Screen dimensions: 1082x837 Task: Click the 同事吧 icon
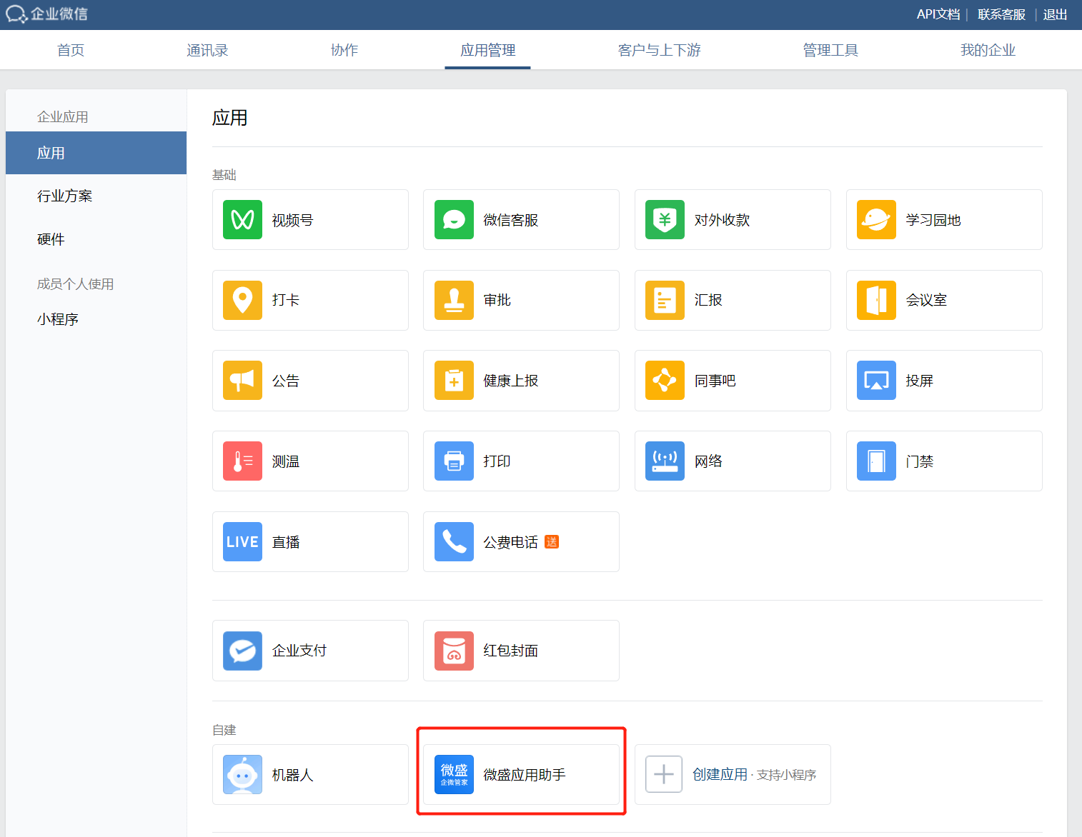(x=665, y=380)
